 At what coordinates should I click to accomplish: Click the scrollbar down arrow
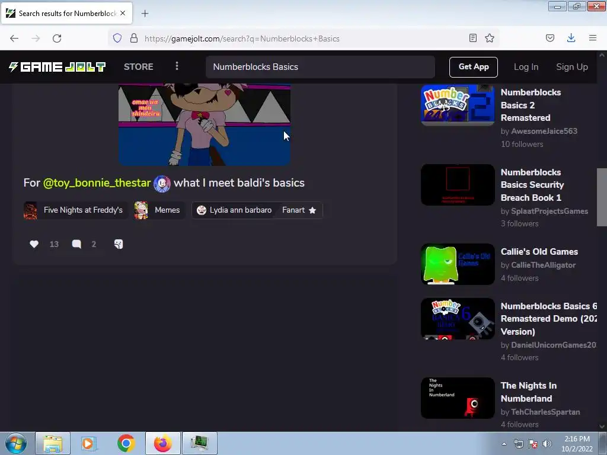[x=602, y=427]
